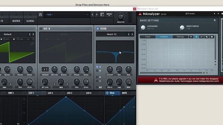
Task: Select next OSC B warp mode
Action: pyautogui.click(x=67, y=84)
